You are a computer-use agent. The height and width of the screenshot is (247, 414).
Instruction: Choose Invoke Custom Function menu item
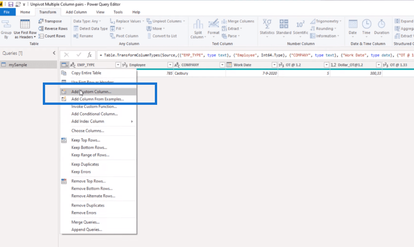click(98, 107)
